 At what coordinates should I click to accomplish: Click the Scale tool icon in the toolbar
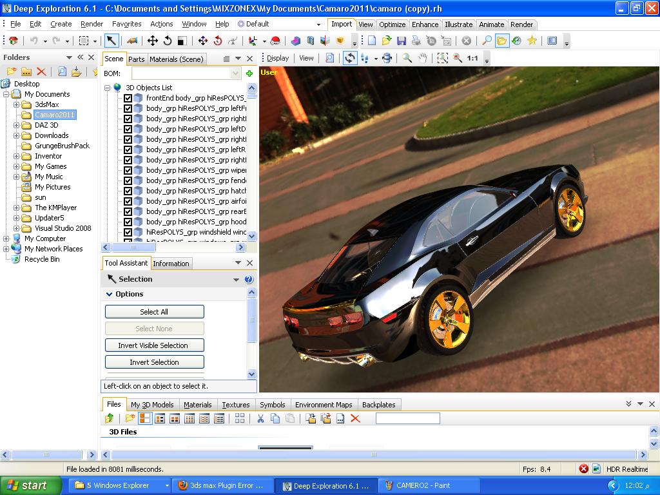click(x=182, y=41)
